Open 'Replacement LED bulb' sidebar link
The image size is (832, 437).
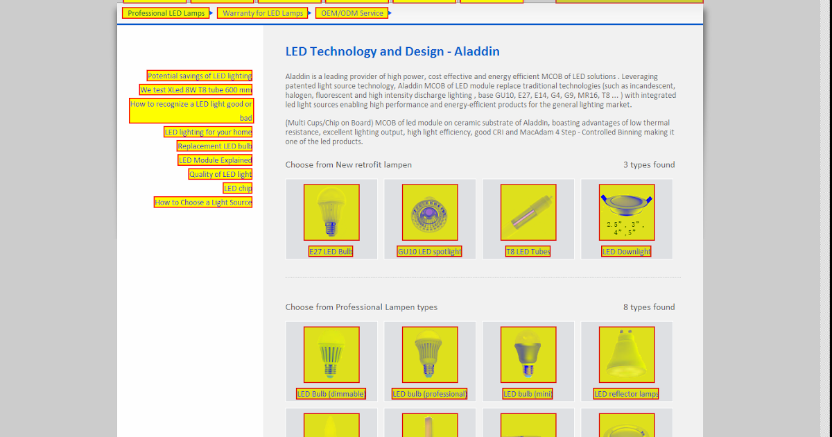[x=215, y=146]
